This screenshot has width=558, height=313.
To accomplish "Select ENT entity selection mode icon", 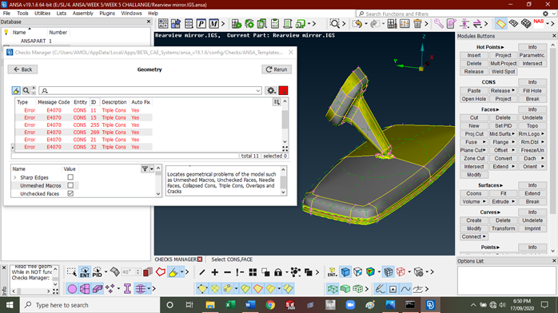I will [x=85, y=272].
